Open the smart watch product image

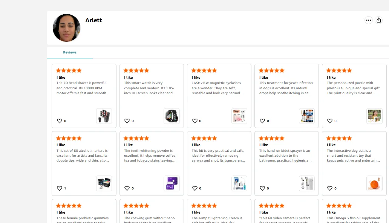pos(172,116)
